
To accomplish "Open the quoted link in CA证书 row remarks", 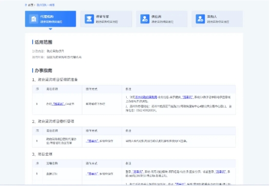I will click(x=188, y=97).
